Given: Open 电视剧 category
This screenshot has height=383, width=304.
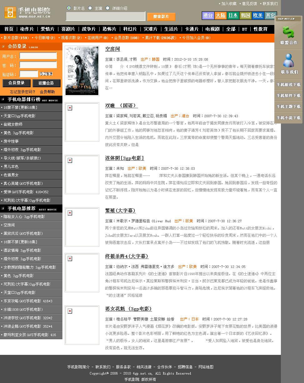Looking at the screenshot, I should point(212,29).
